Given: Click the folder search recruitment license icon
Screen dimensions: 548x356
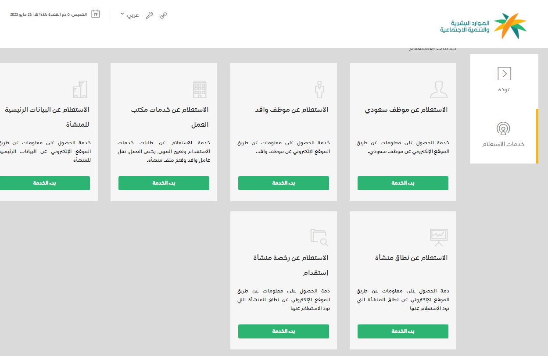Looking at the screenshot, I should (x=319, y=237).
